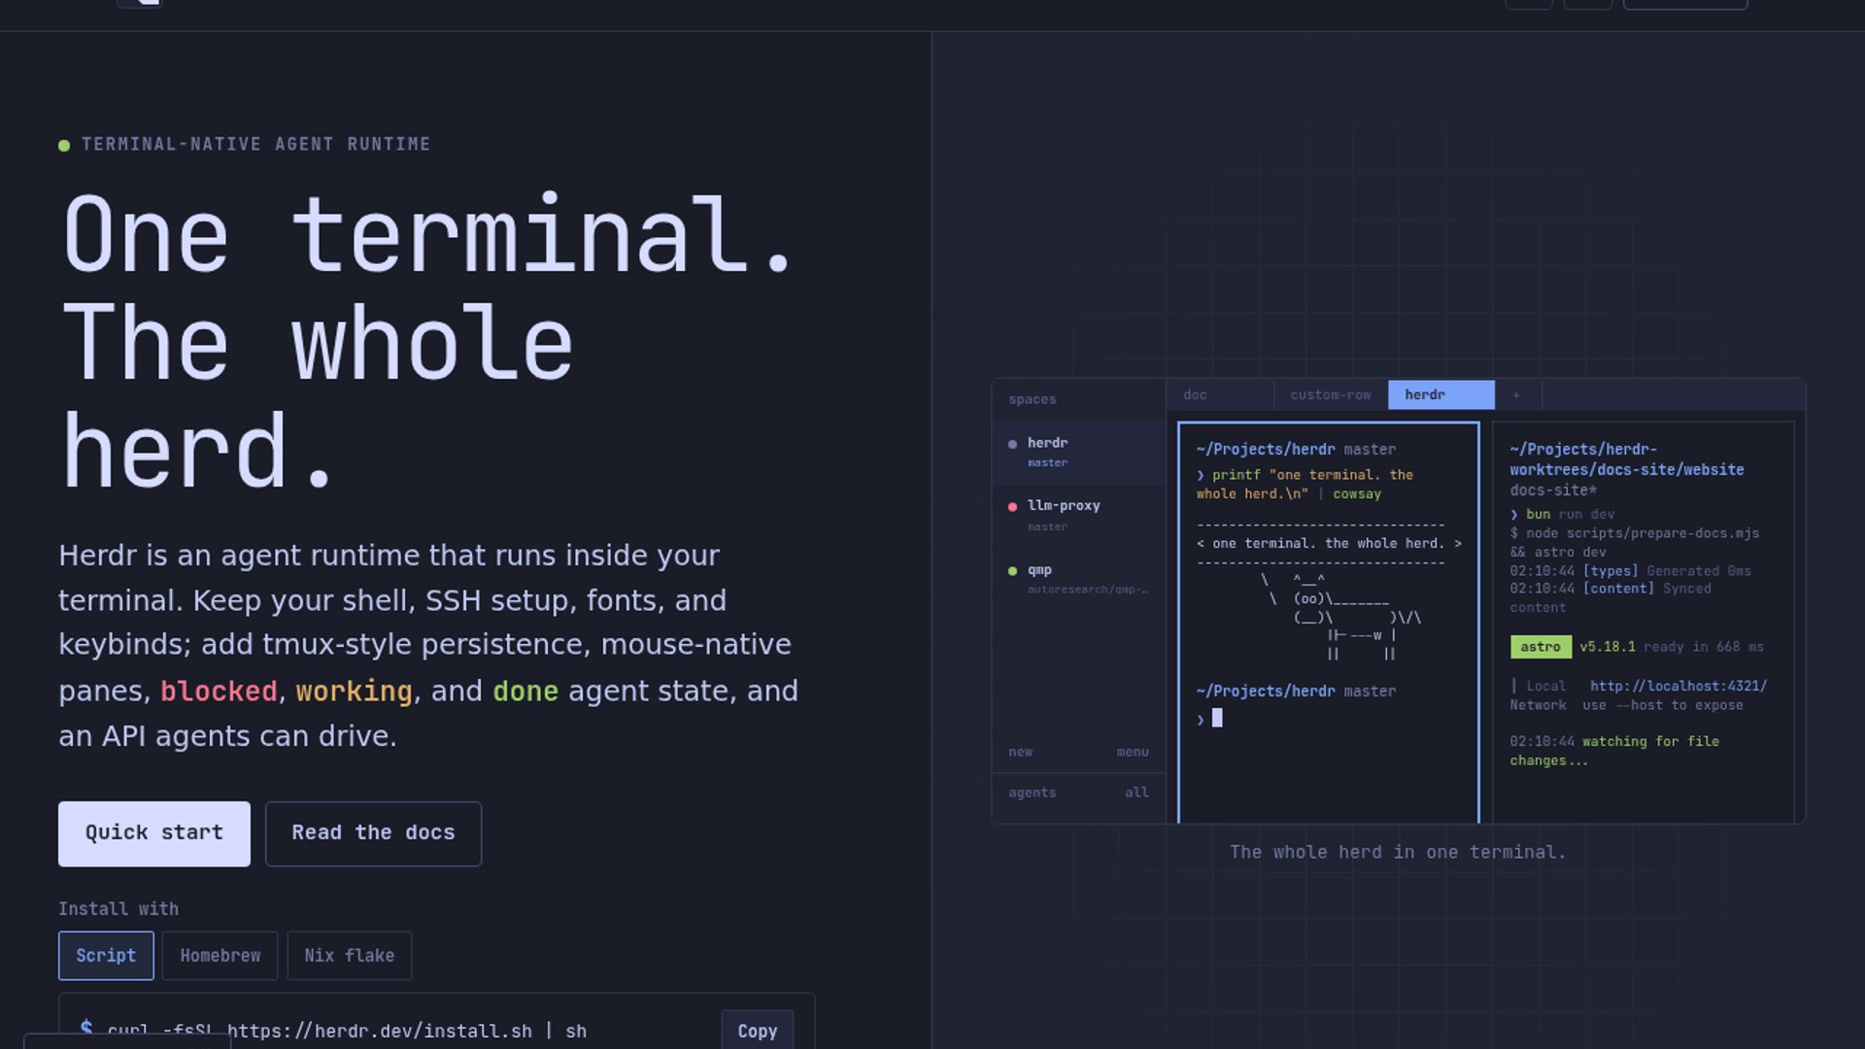This screenshot has width=1865, height=1049.
Task: Select the qmp space entry
Action: point(1078,579)
